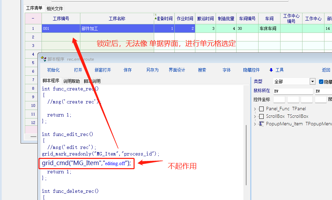This screenshot has width=332, height=200.
Task: Click the first 鼠标所在 input field
Action: 293,91
